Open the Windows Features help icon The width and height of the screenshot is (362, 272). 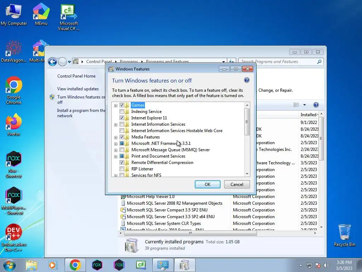(246, 80)
